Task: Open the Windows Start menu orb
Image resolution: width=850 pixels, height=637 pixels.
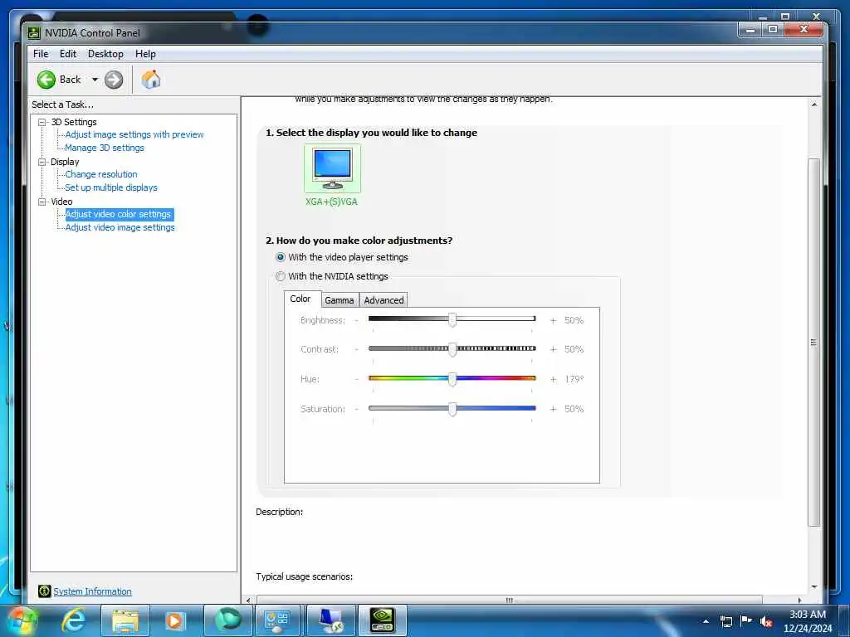Action: click(22, 620)
